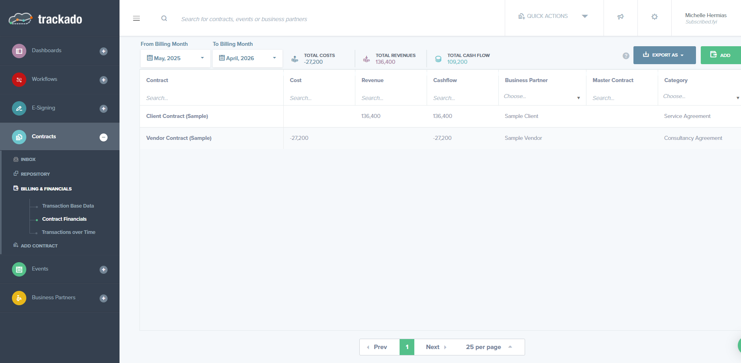Image resolution: width=741 pixels, height=363 pixels.
Task: Click the Add Contract icon
Action: click(16, 245)
